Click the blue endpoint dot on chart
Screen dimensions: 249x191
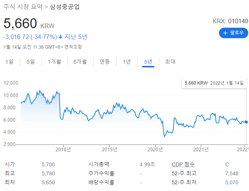point(246,122)
